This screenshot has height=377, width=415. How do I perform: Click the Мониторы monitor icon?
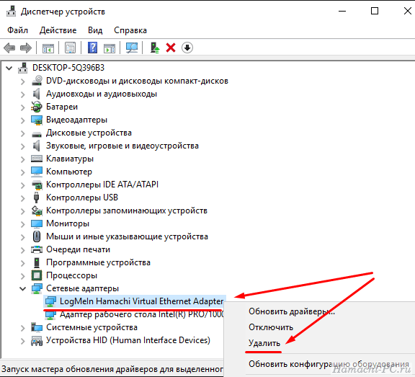point(37,223)
